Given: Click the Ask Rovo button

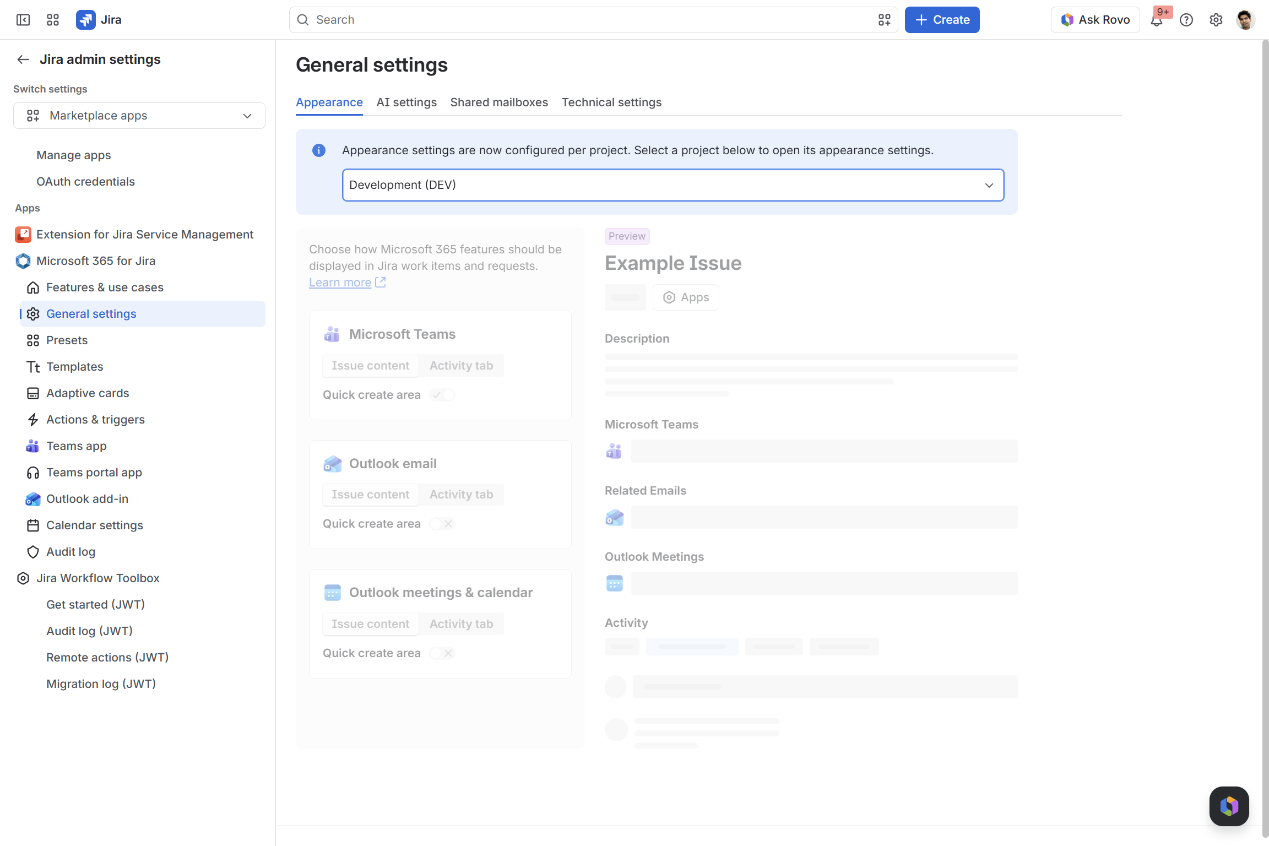Looking at the screenshot, I should coord(1096,20).
